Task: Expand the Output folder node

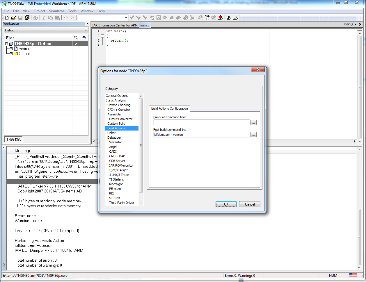Action: pyautogui.click(x=11, y=54)
